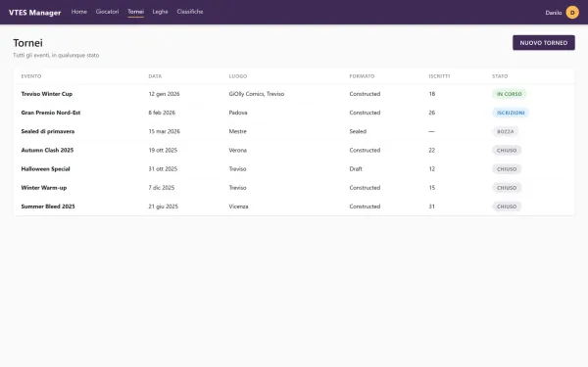Click the Mestre location cell
This screenshot has width=588, height=367.
237,131
